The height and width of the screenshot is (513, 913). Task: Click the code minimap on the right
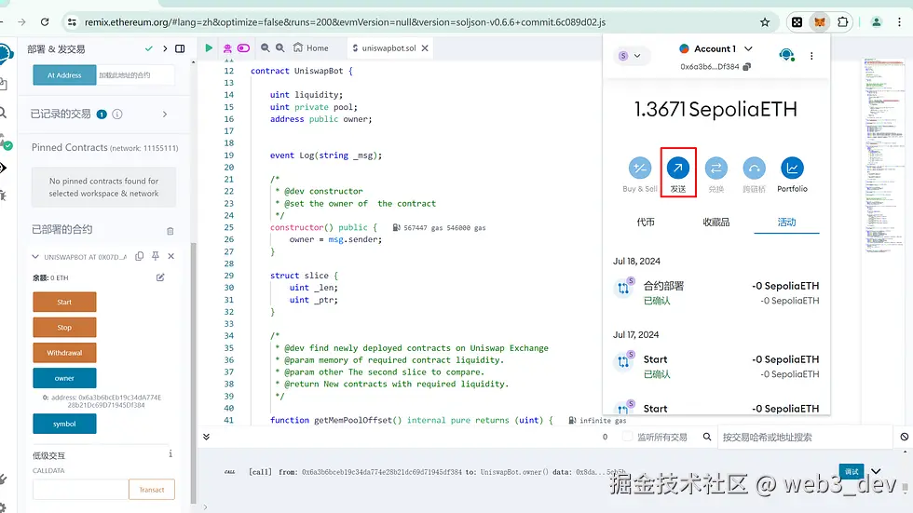[x=885, y=155]
